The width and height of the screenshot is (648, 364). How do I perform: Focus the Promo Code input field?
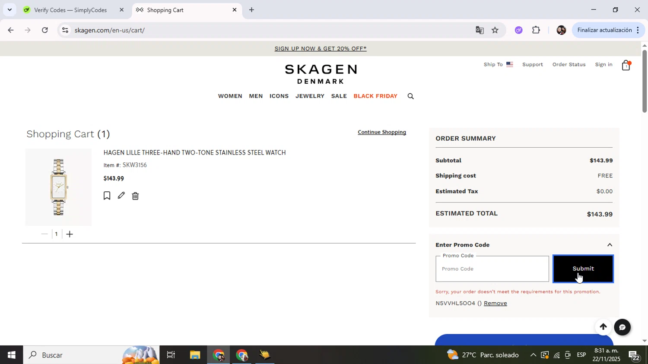tap(492, 269)
